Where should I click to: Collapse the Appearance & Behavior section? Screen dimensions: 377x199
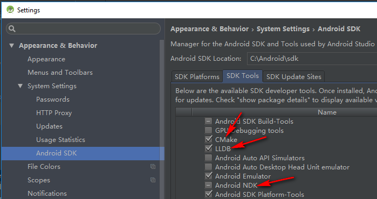11,45
